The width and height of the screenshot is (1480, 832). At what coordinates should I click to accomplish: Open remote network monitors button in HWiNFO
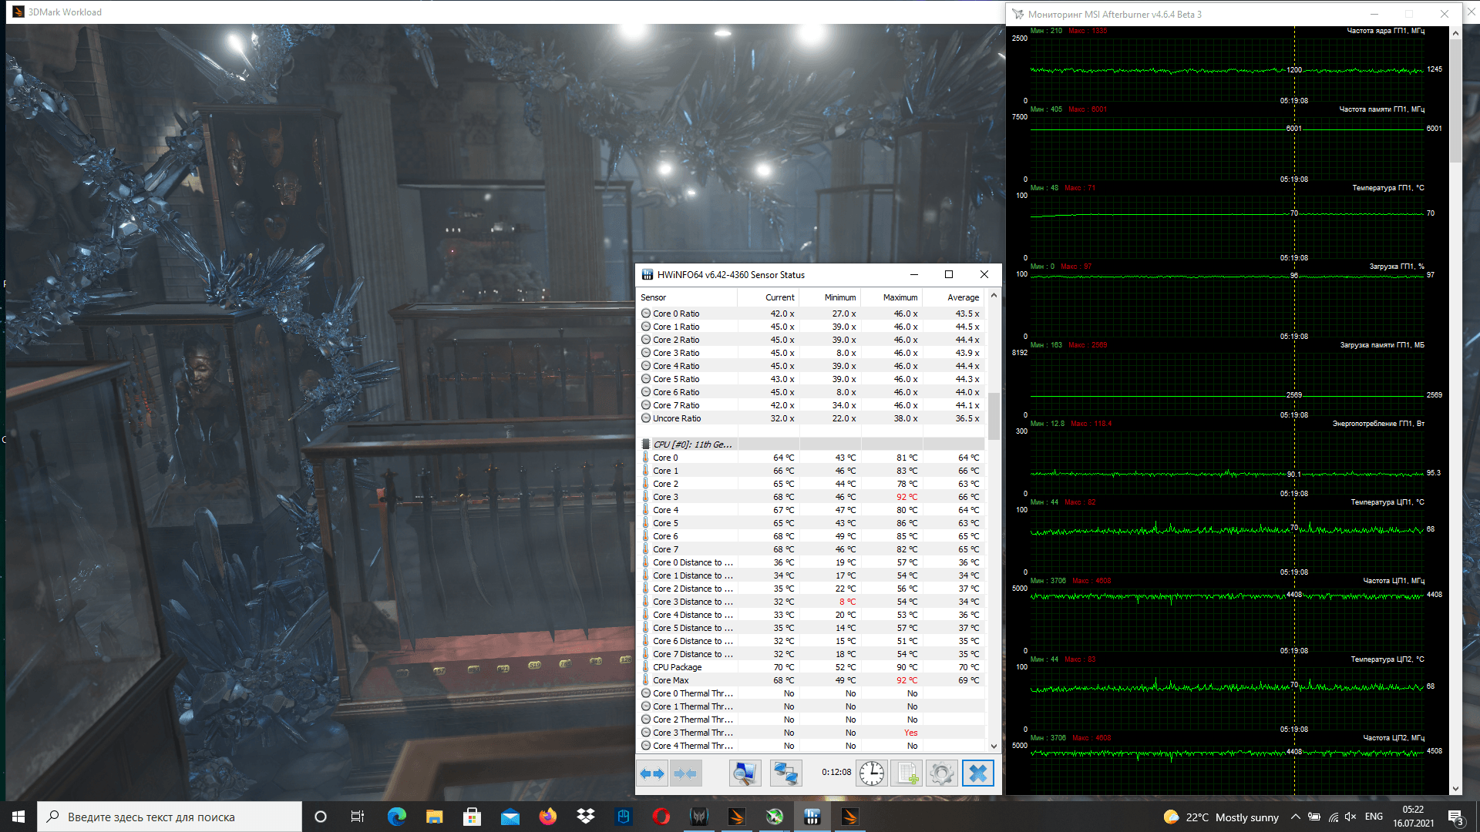[x=785, y=773]
